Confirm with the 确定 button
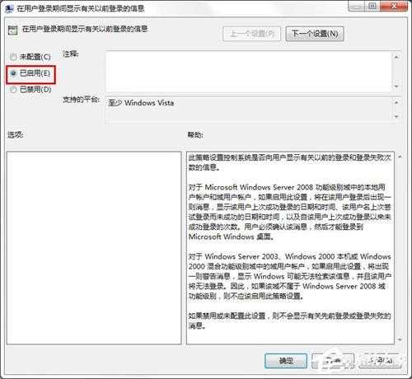Screen dimensions: 412x379 286,361
